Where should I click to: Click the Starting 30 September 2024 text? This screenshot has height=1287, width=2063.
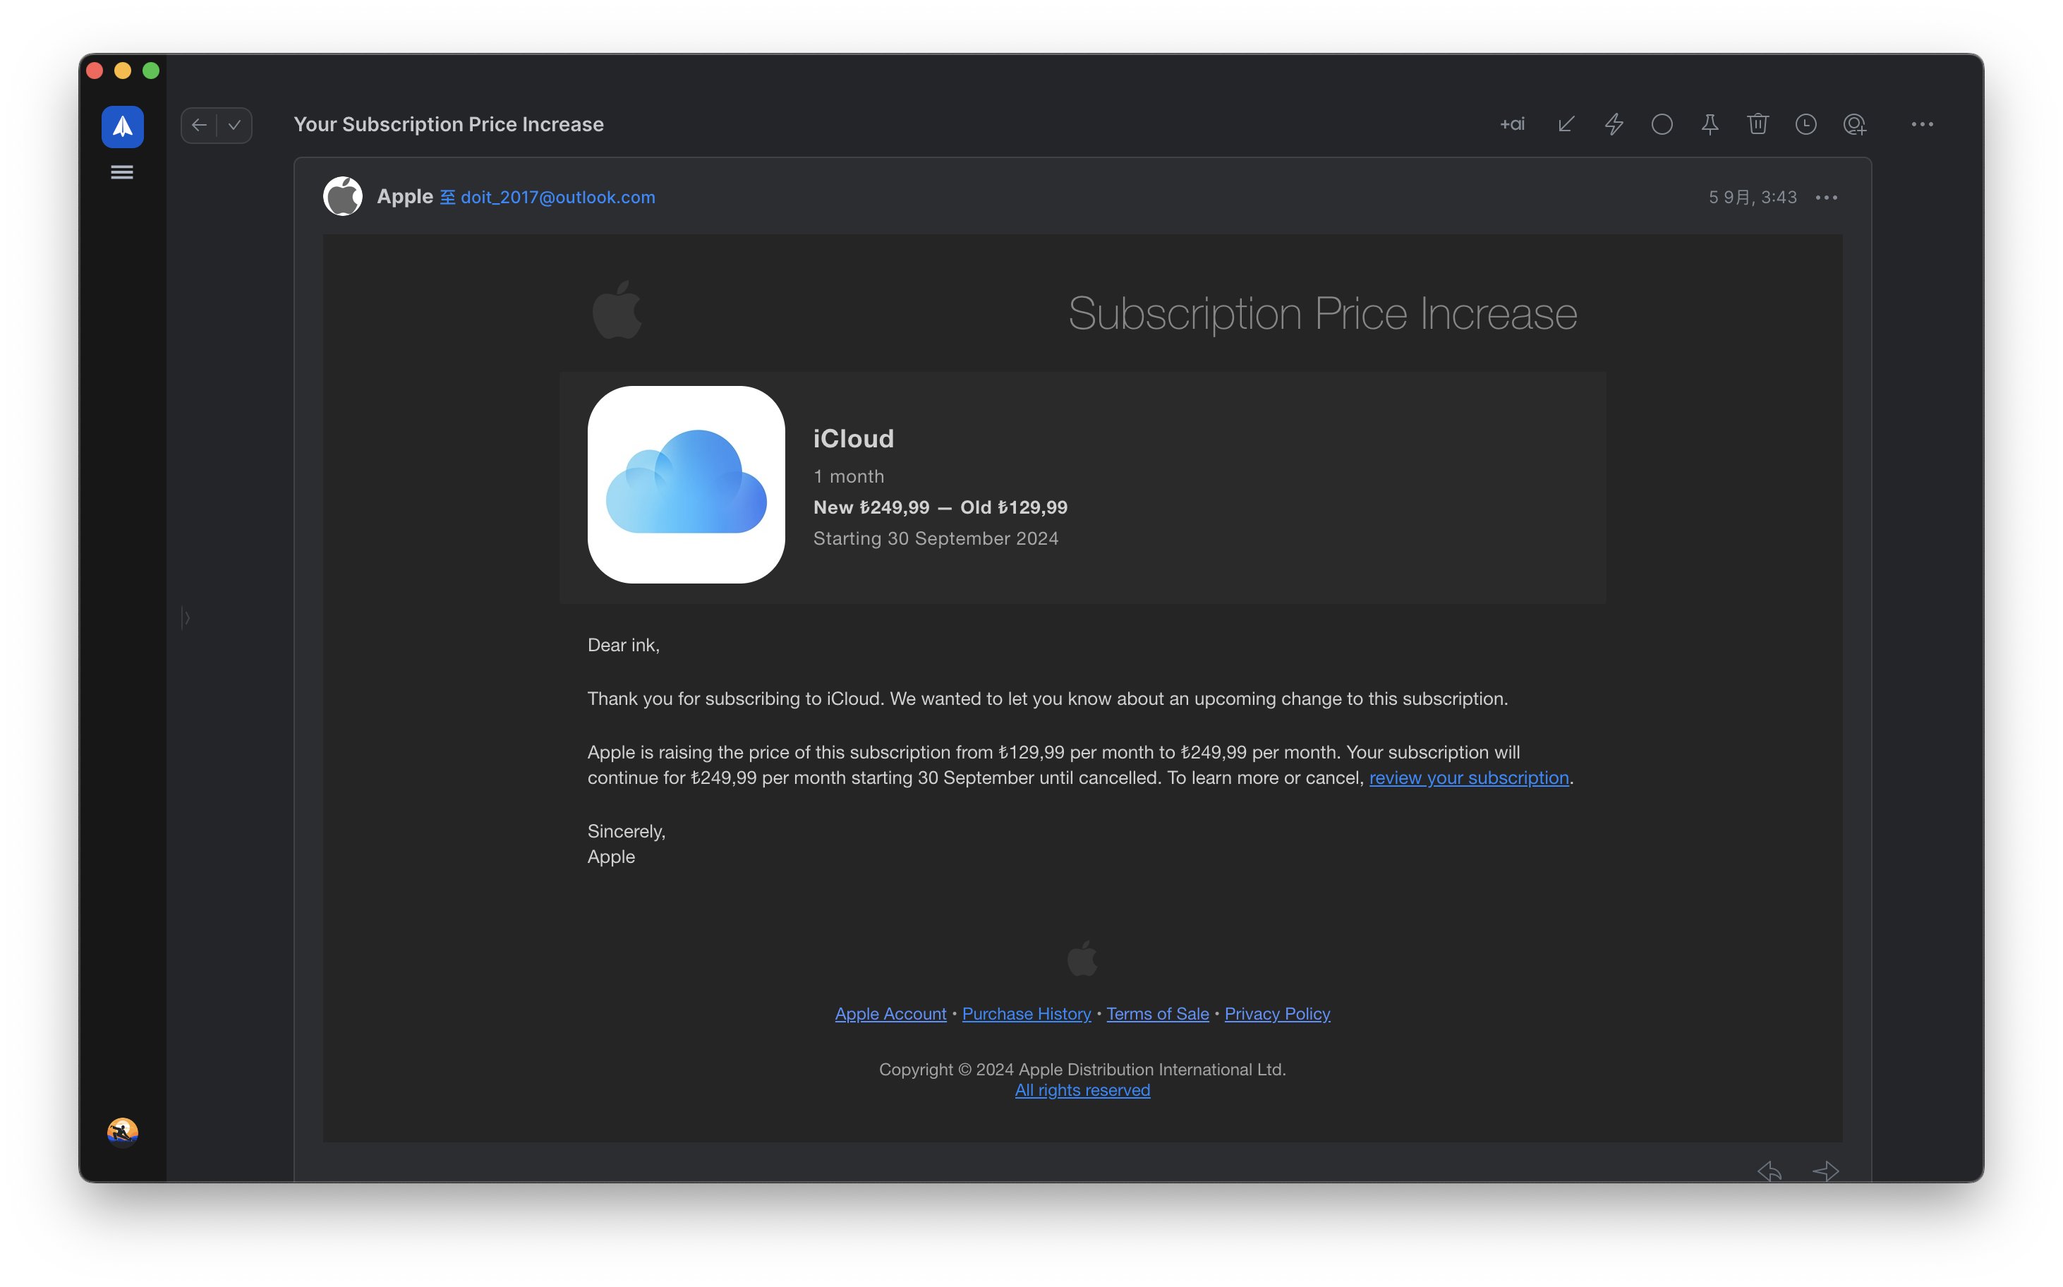936,539
